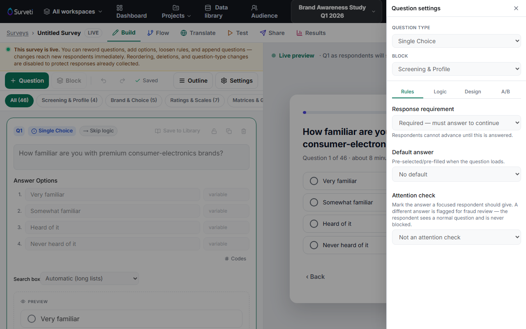Click the add Question button
This screenshot has height=329, width=526.
coord(27,81)
